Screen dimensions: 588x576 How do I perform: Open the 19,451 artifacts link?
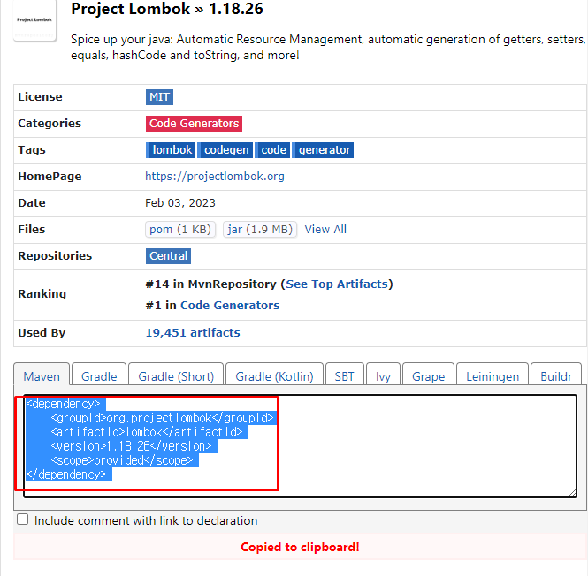coord(193,332)
